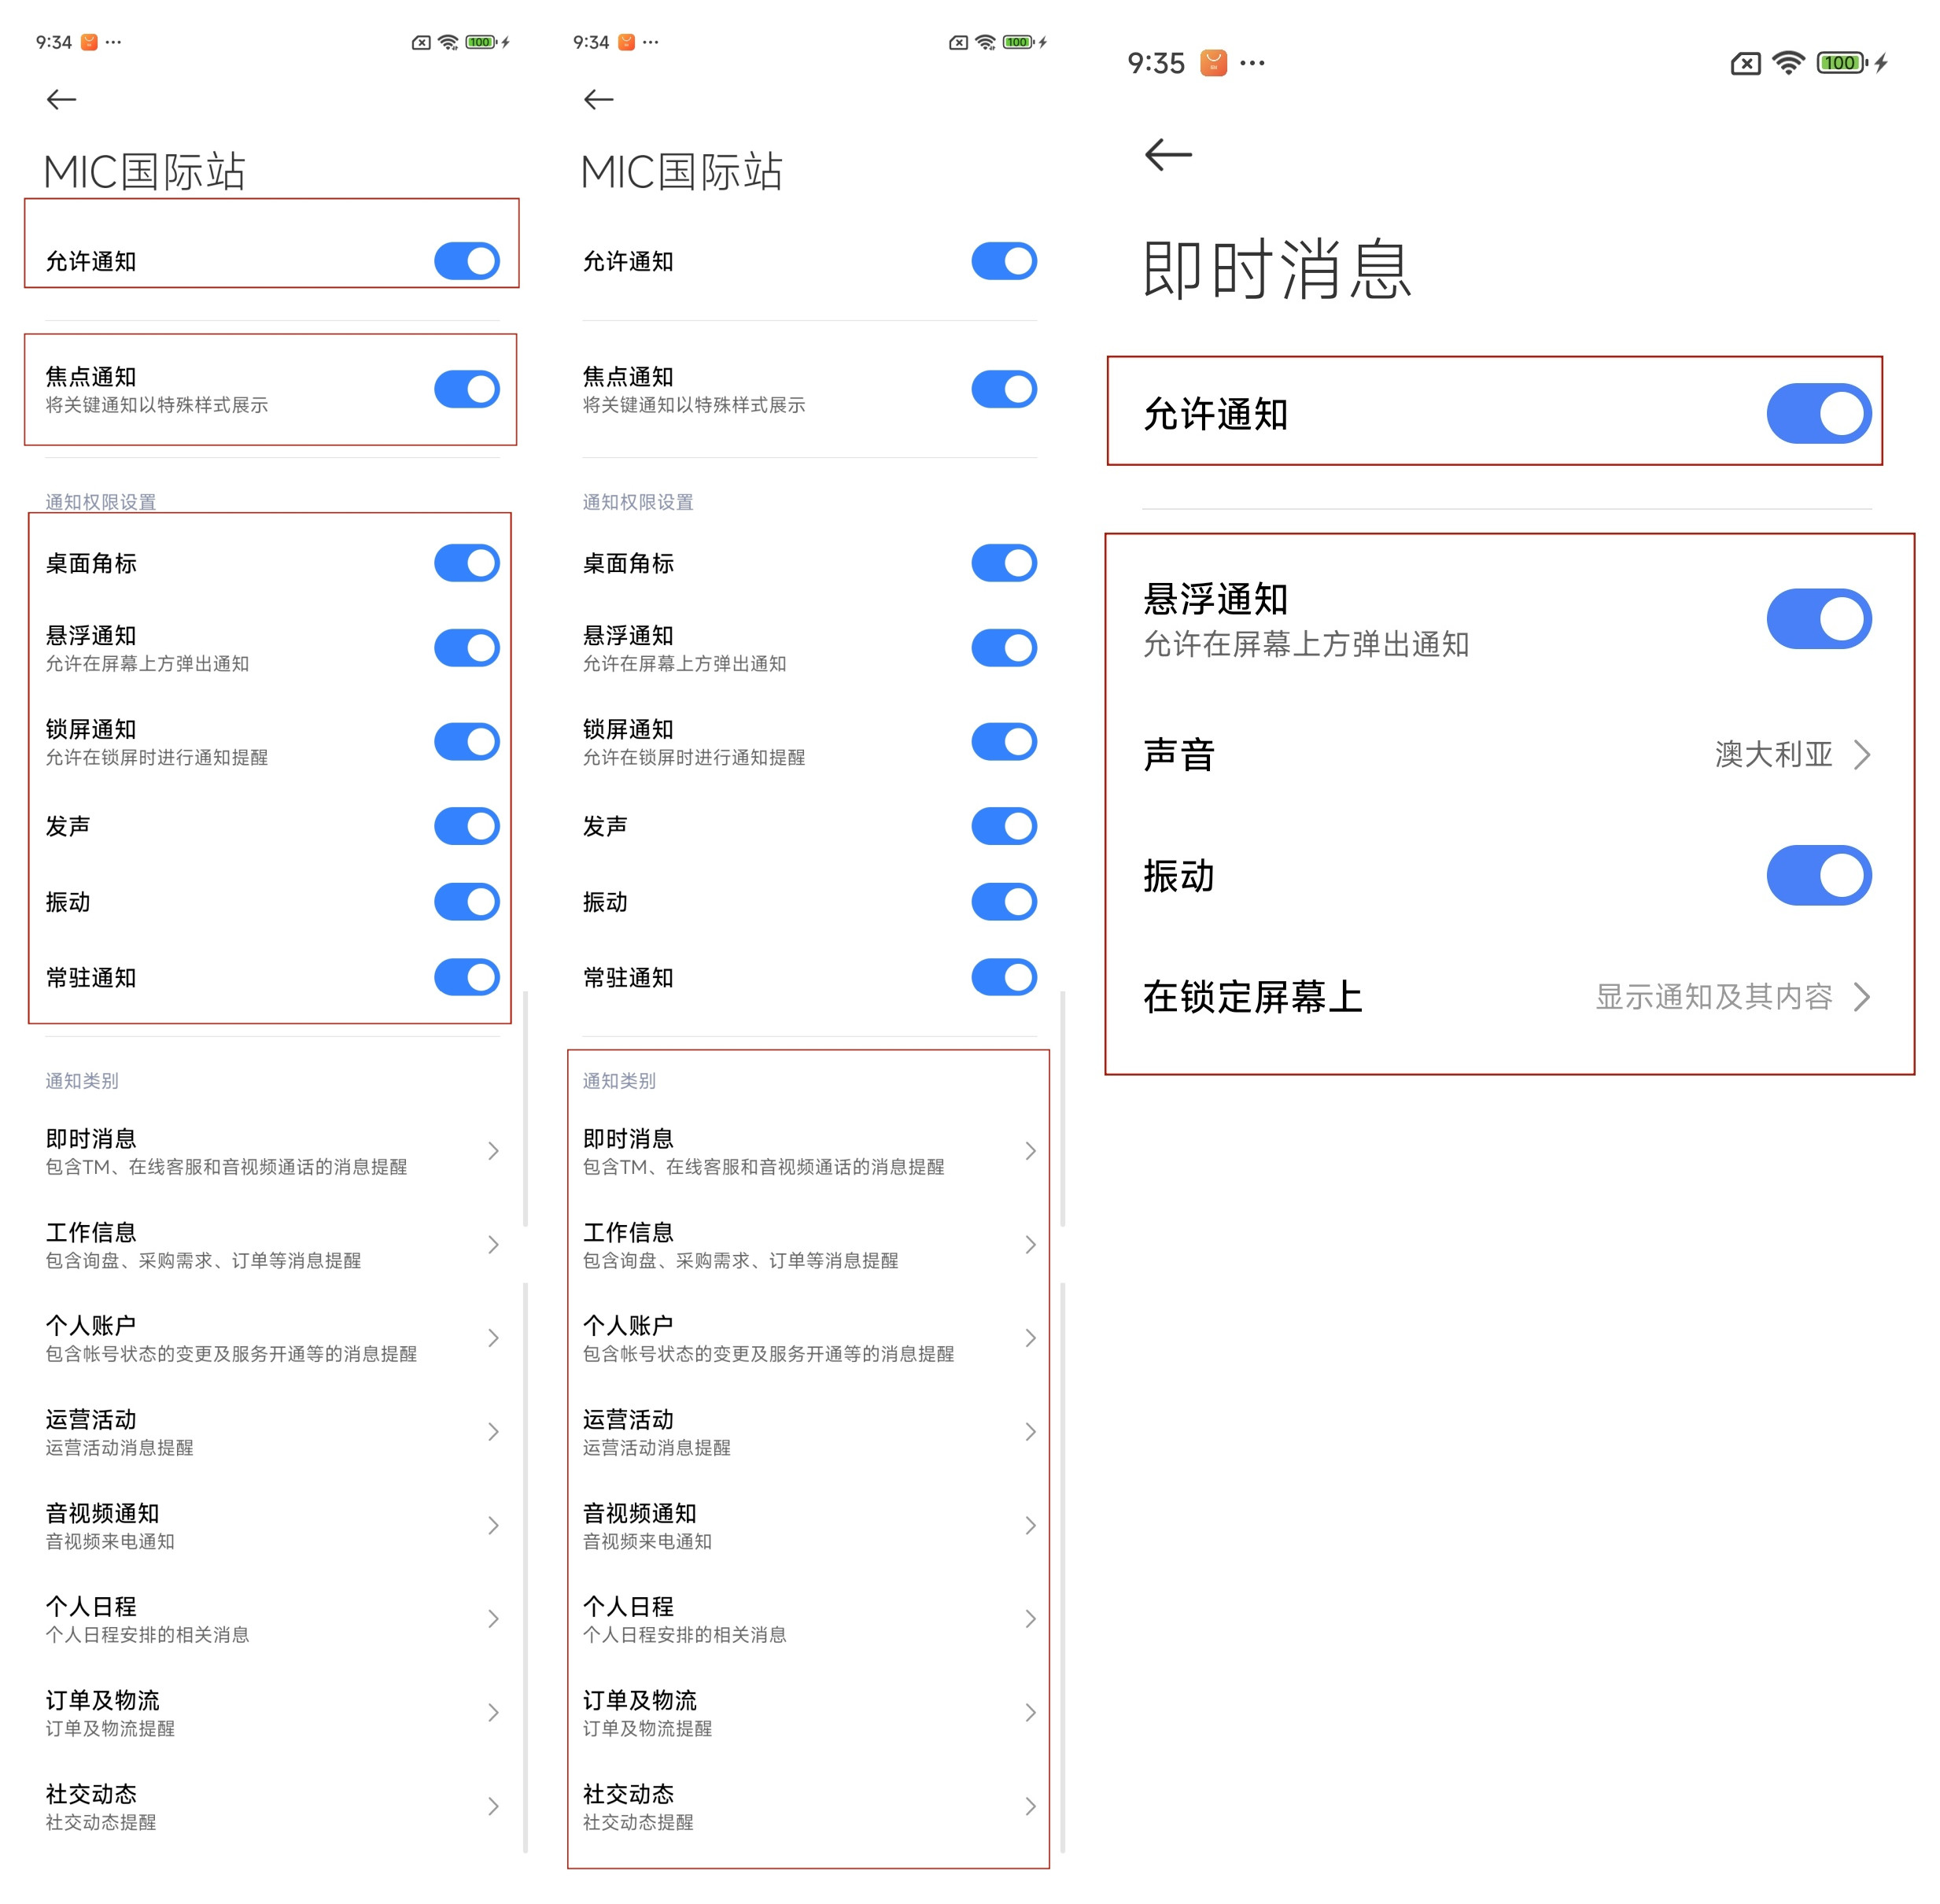Tap back arrow in middle screen

(599, 99)
